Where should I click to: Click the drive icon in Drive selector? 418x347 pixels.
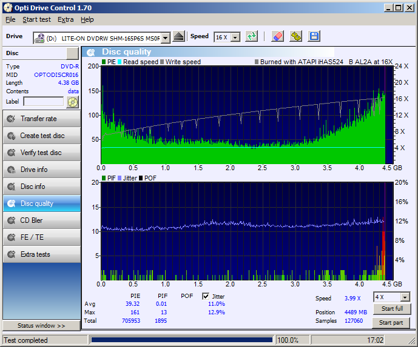coord(39,38)
